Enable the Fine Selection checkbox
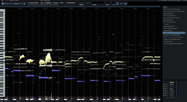The image size is (187, 102). click(66, 3)
